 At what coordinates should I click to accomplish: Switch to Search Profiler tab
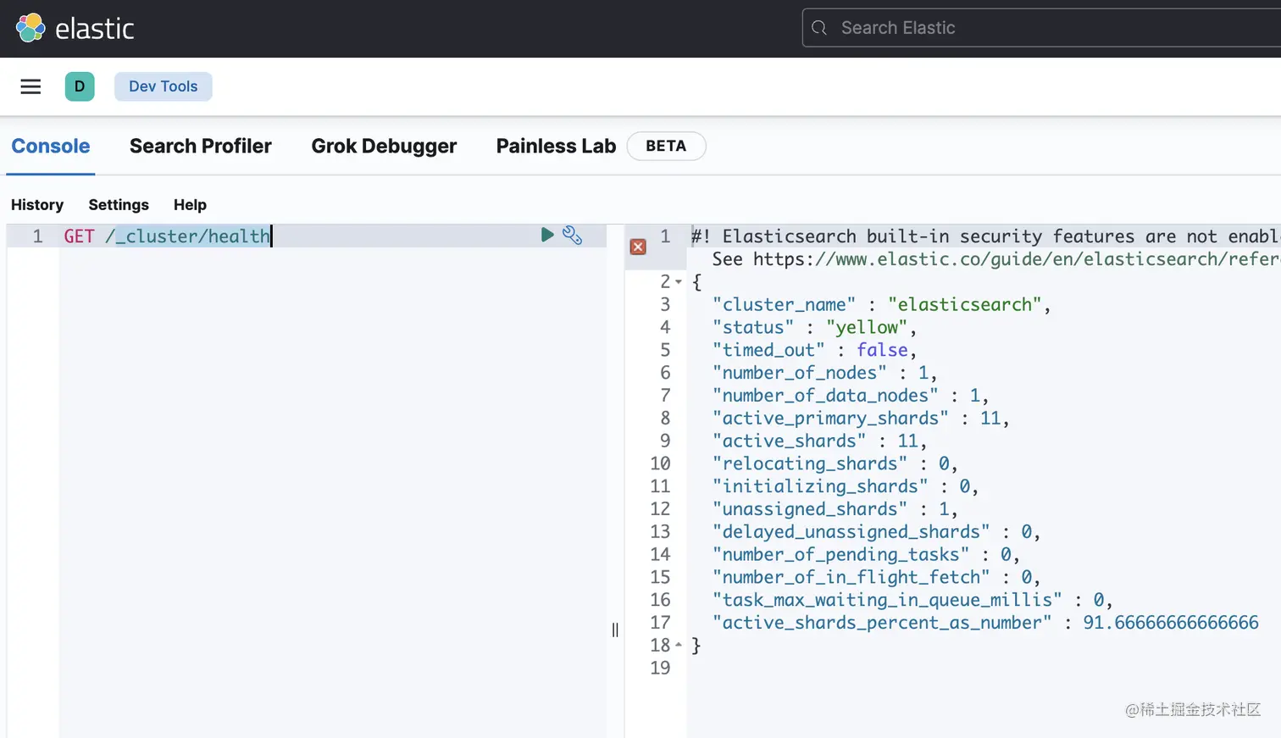[200, 146]
